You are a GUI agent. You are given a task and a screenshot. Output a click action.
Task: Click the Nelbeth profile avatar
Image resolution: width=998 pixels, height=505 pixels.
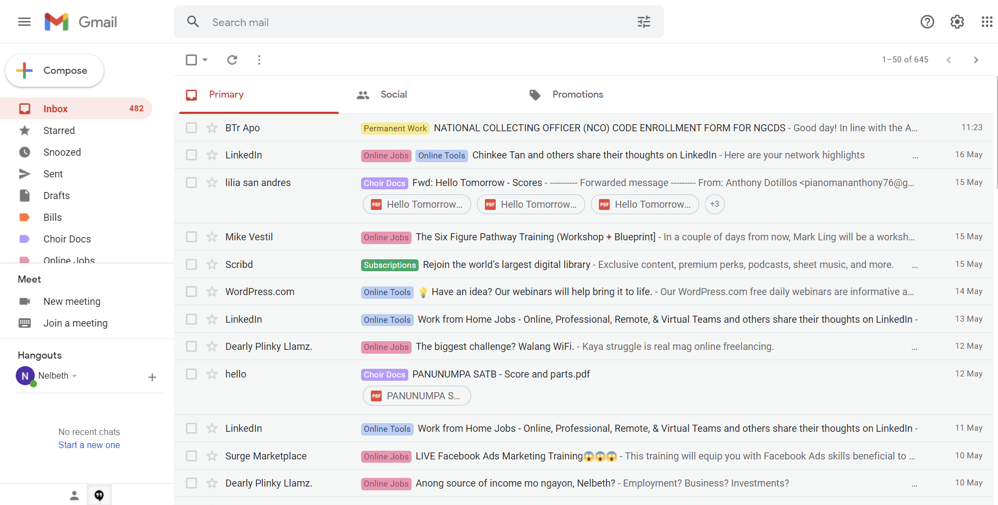point(25,375)
